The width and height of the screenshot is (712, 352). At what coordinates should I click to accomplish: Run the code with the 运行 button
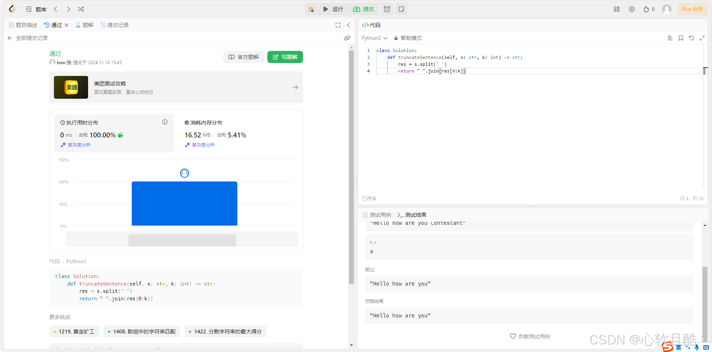pos(333,9)
